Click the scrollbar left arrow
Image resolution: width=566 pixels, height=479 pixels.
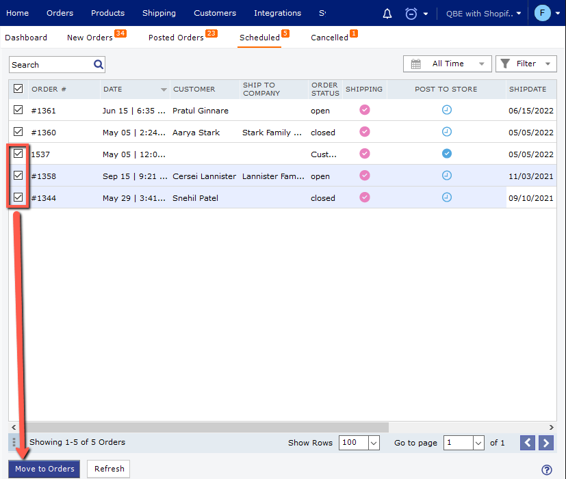pyautogui.click(x=14, y=428)
